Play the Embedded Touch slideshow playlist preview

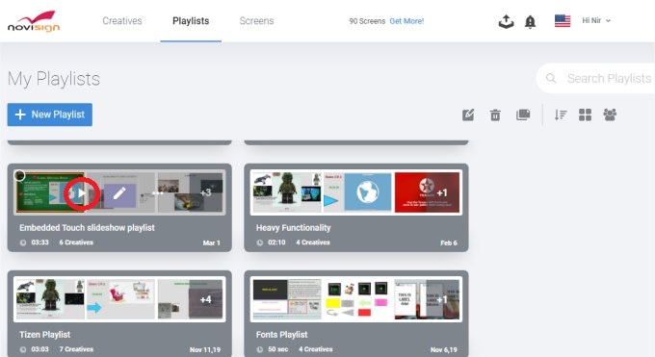tap(82, 192)
